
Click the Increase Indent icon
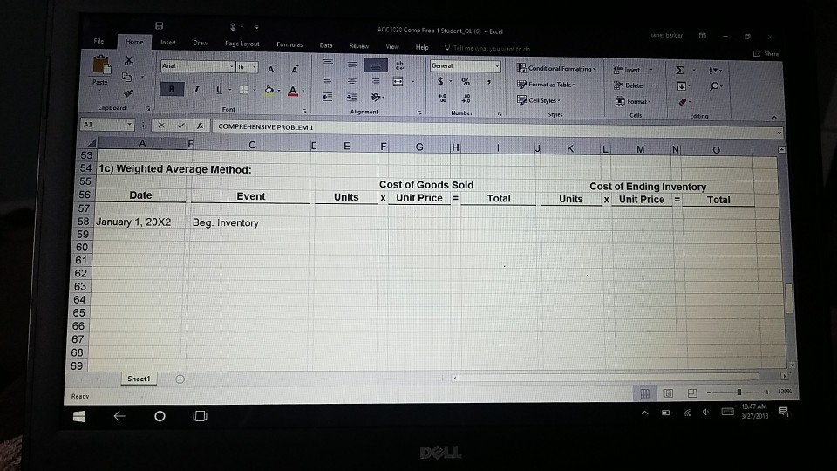[351, 97]
